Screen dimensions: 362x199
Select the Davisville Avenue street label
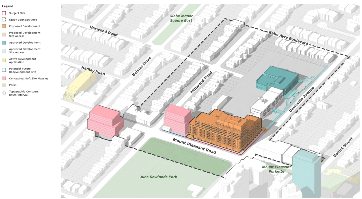coord(301,99)
